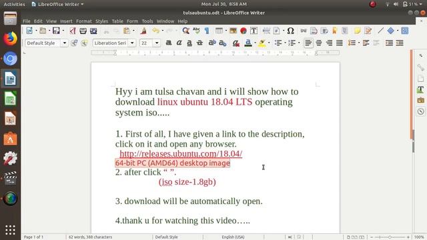Open the Styles menu
Screen dimensions: 427x240
[x=101, y=21]
